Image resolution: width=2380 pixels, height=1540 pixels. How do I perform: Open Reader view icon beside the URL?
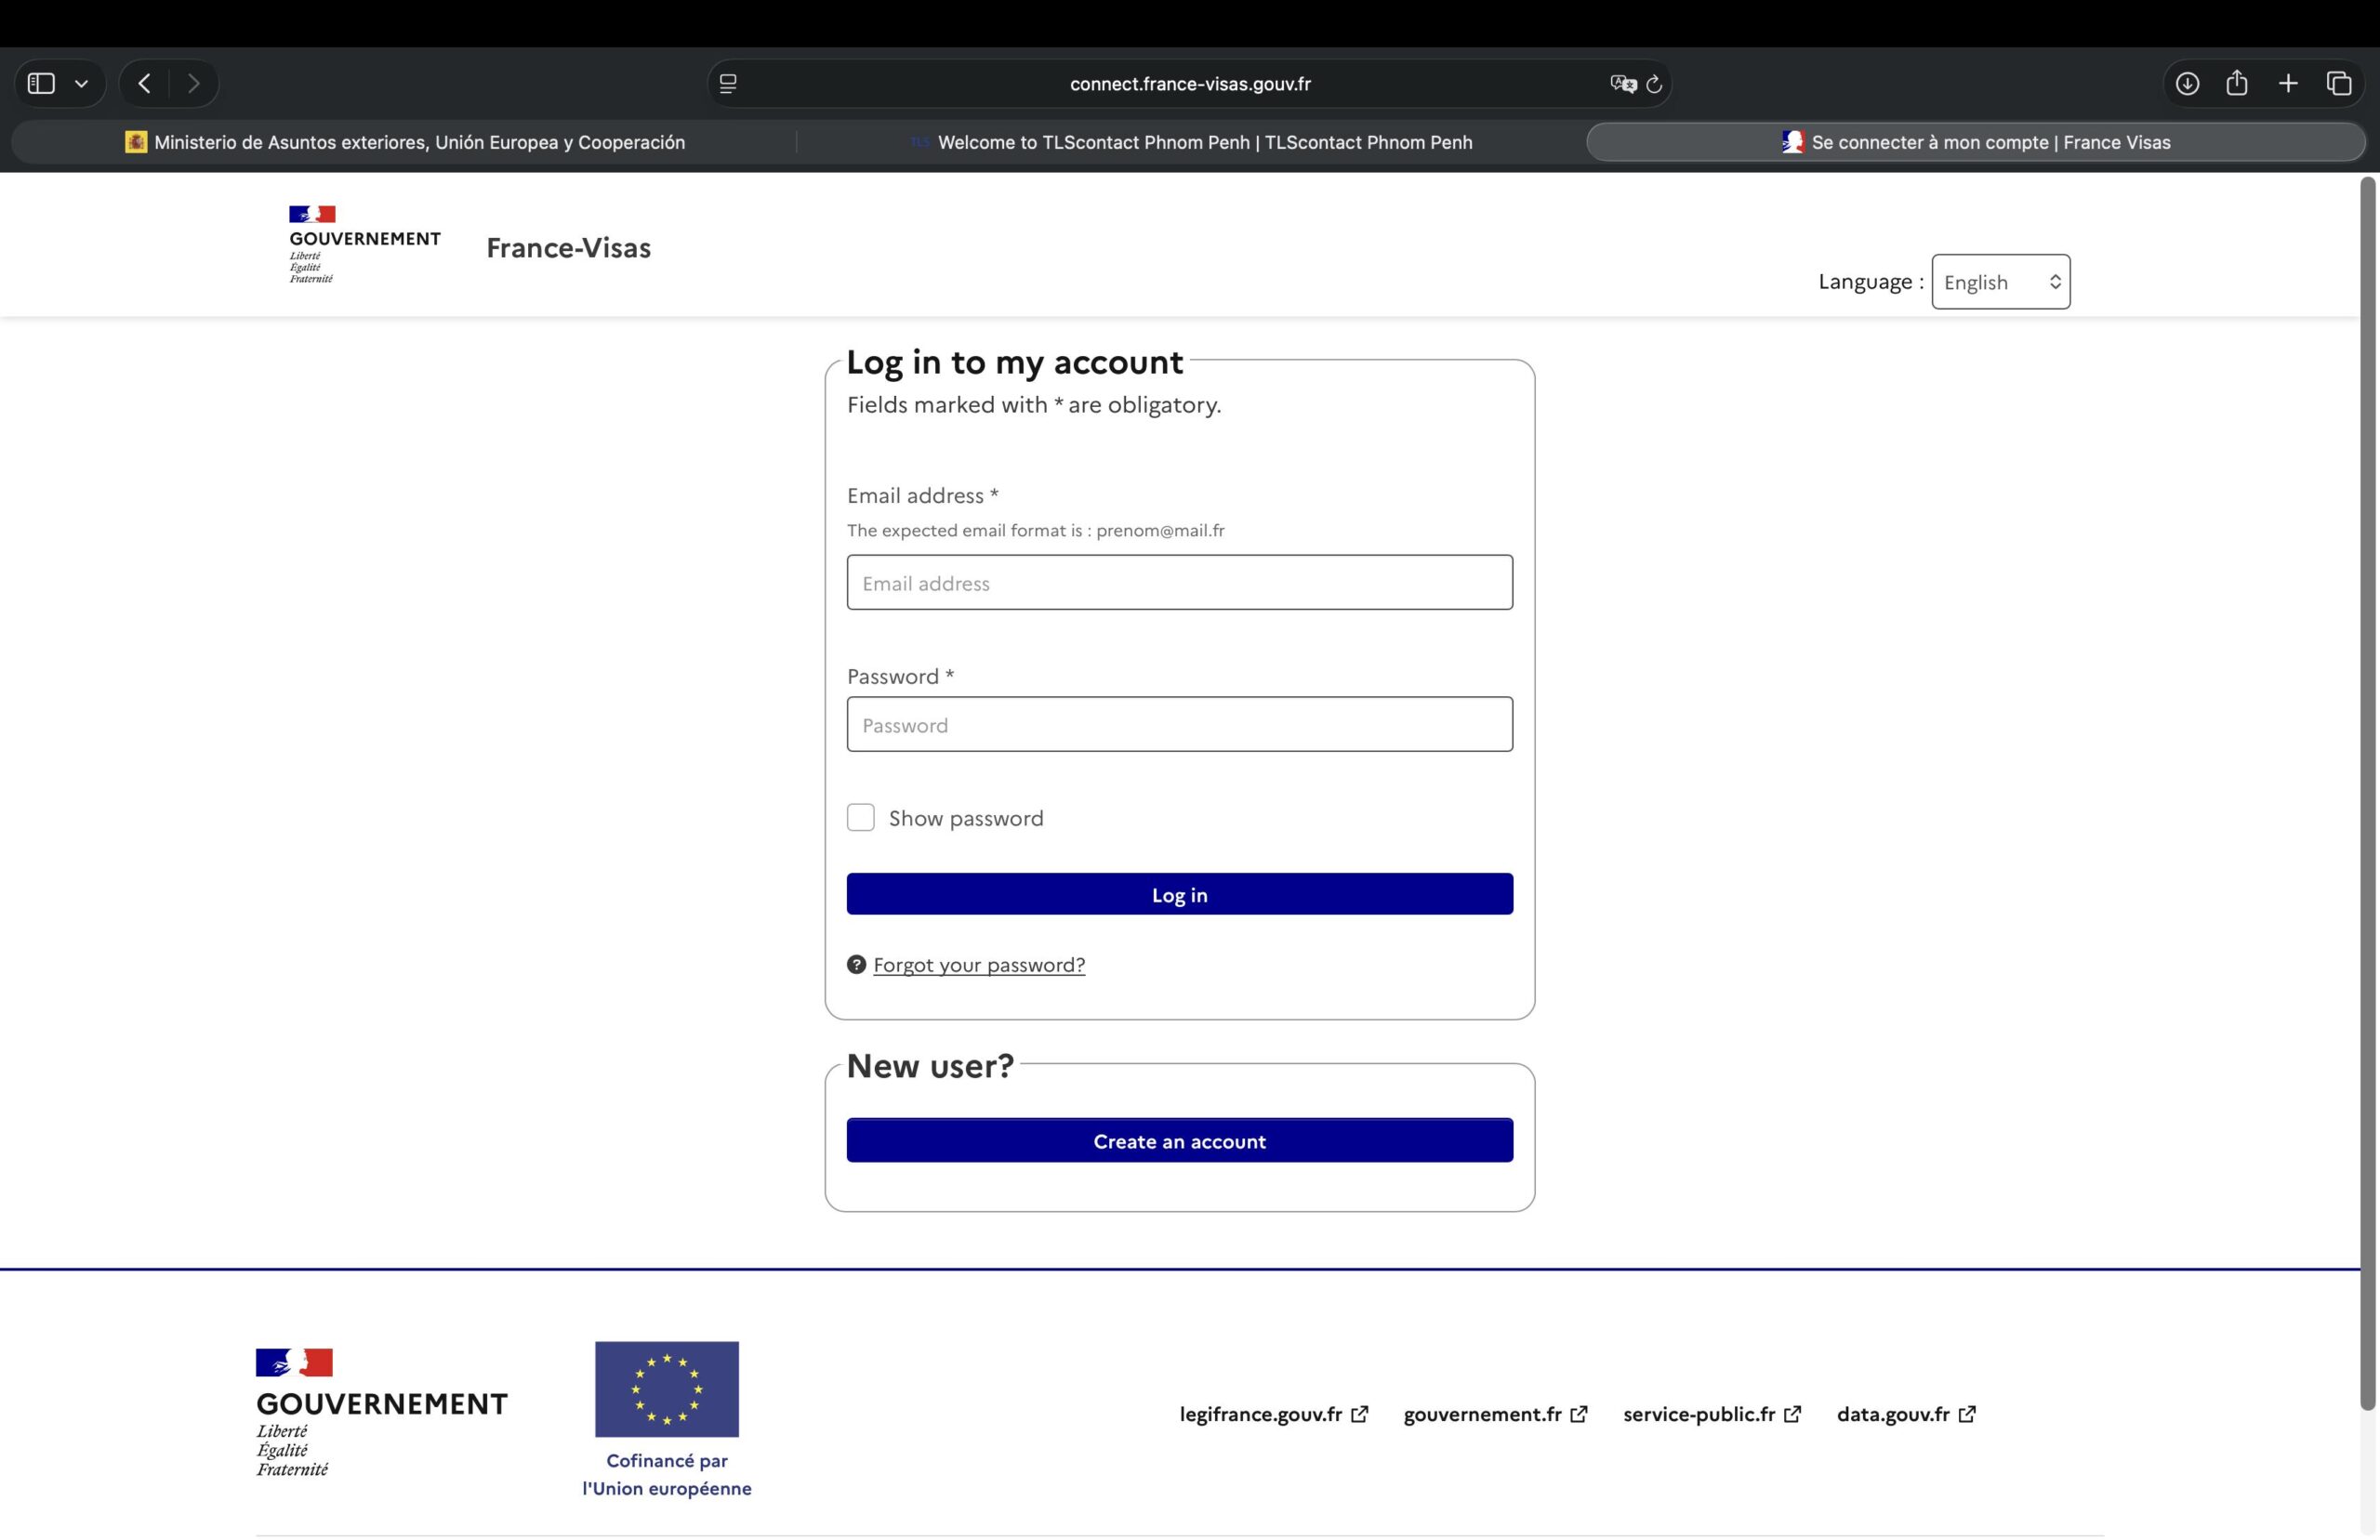point(727,84)
